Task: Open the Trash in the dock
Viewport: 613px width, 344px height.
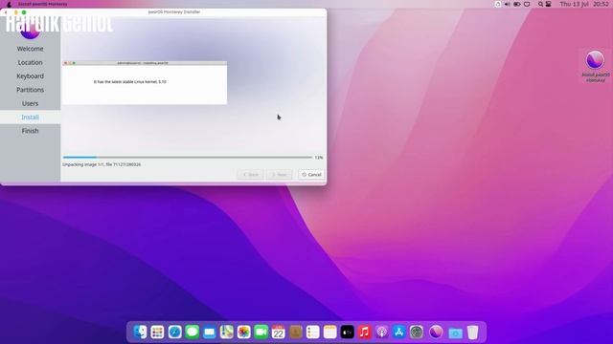Action: [472, 332]
